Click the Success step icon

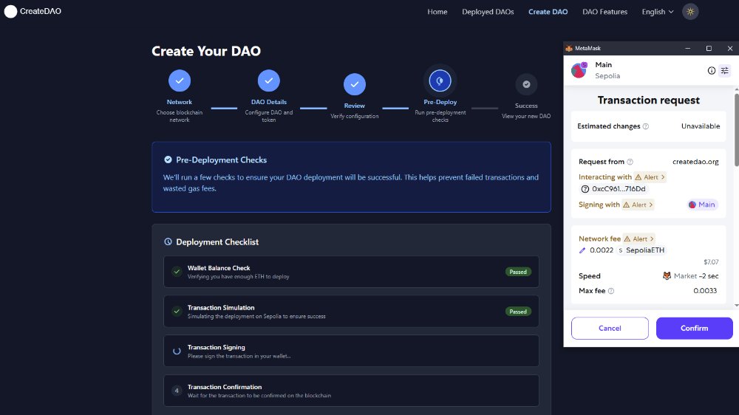[526, 84]
